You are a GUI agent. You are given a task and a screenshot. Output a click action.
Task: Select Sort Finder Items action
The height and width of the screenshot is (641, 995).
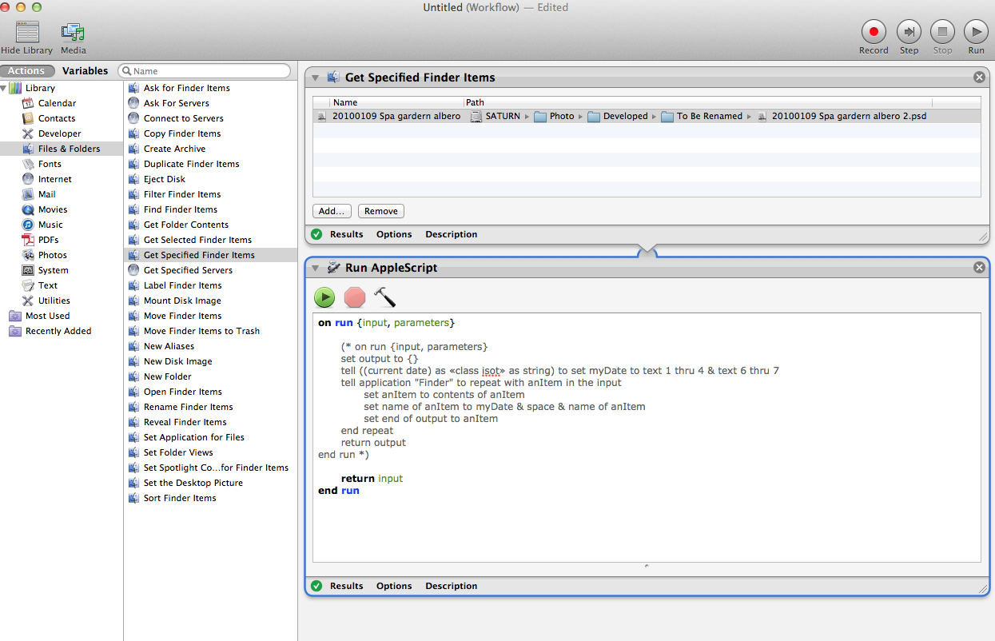pyautogui.click(x=180, y=498)
